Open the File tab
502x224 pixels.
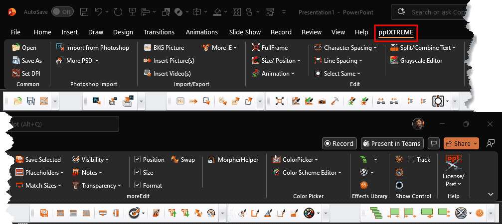pos(15,32)
